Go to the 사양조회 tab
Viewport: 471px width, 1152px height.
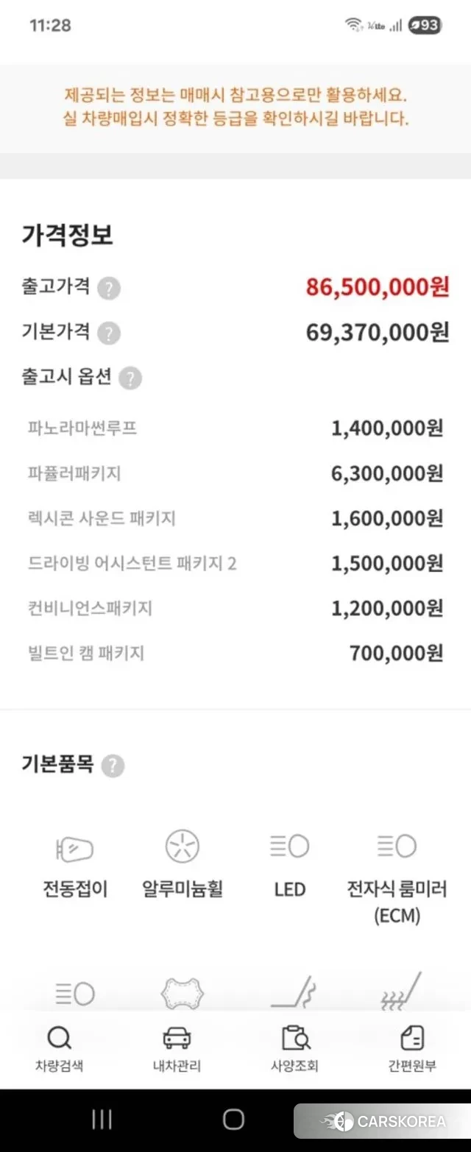pyautogui.click(x=294, y=1049)
